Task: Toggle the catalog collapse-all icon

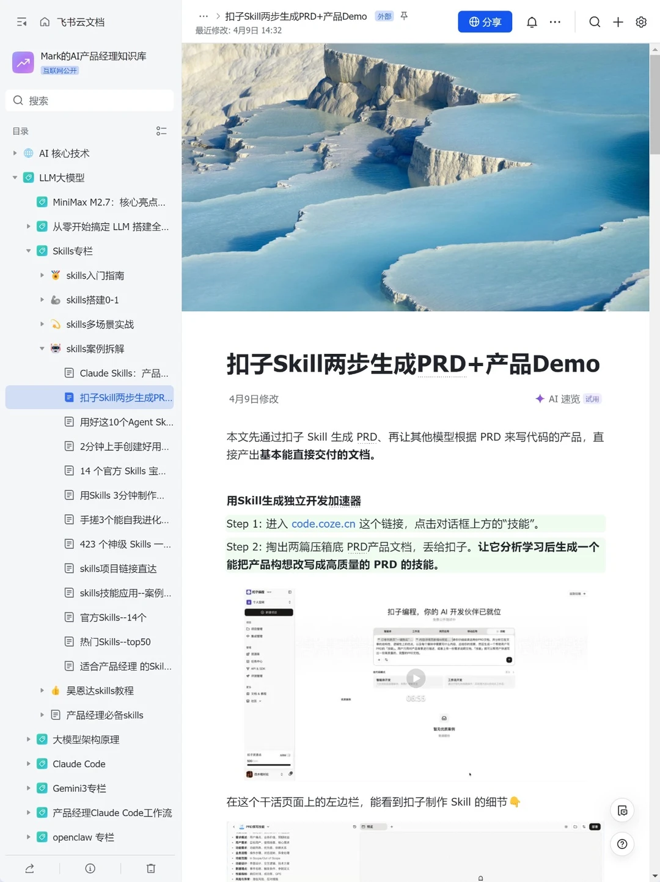Action: (161, 131)
